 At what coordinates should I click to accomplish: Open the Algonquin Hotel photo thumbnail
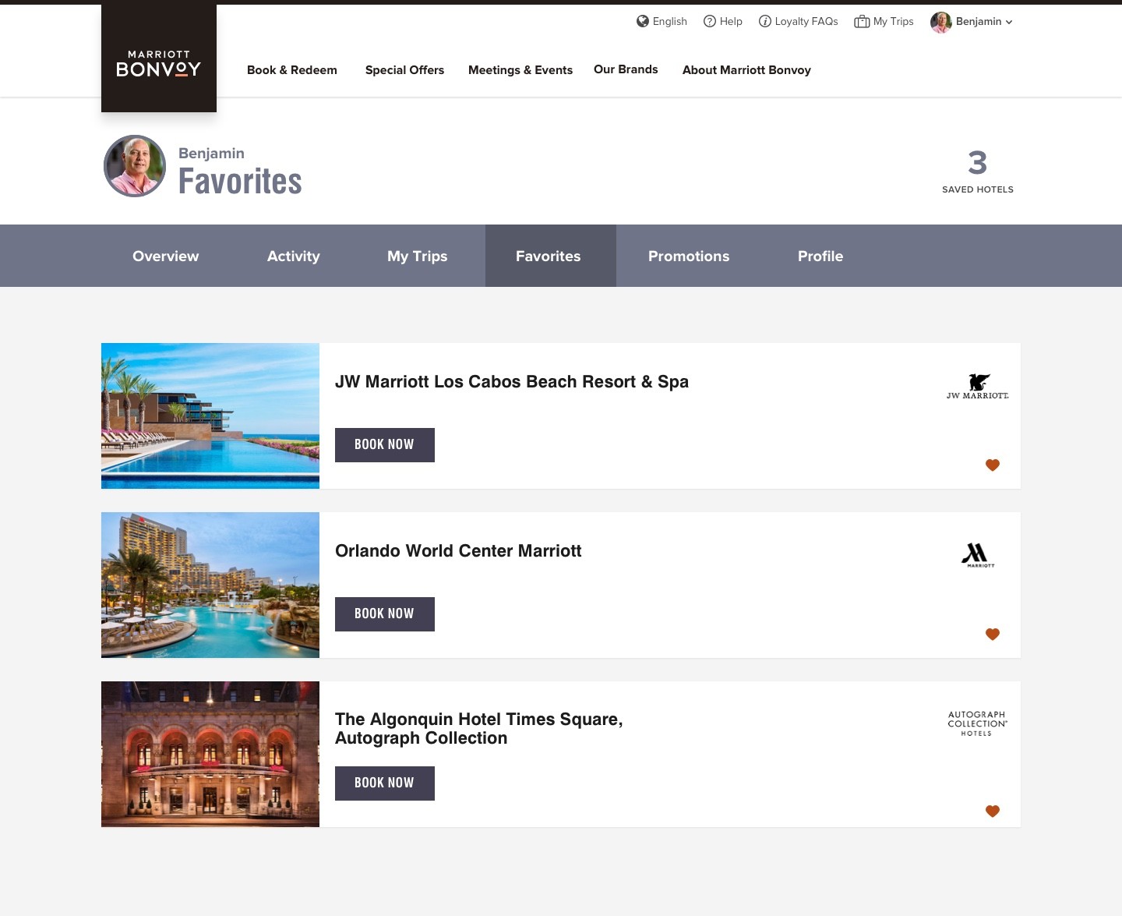coord(210,755)
